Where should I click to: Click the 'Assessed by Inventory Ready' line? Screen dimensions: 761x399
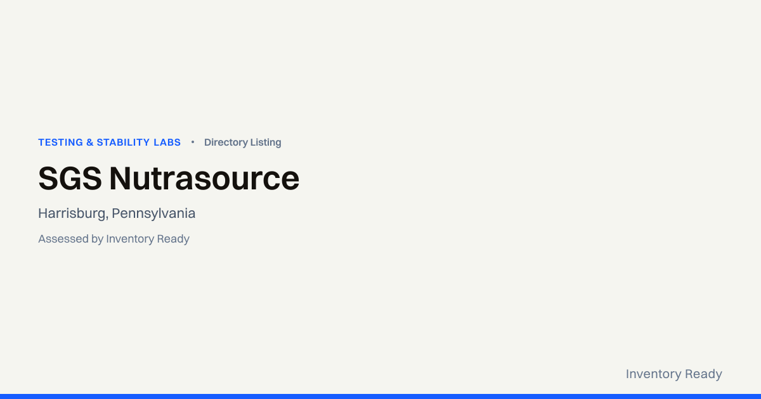[114, 239]
